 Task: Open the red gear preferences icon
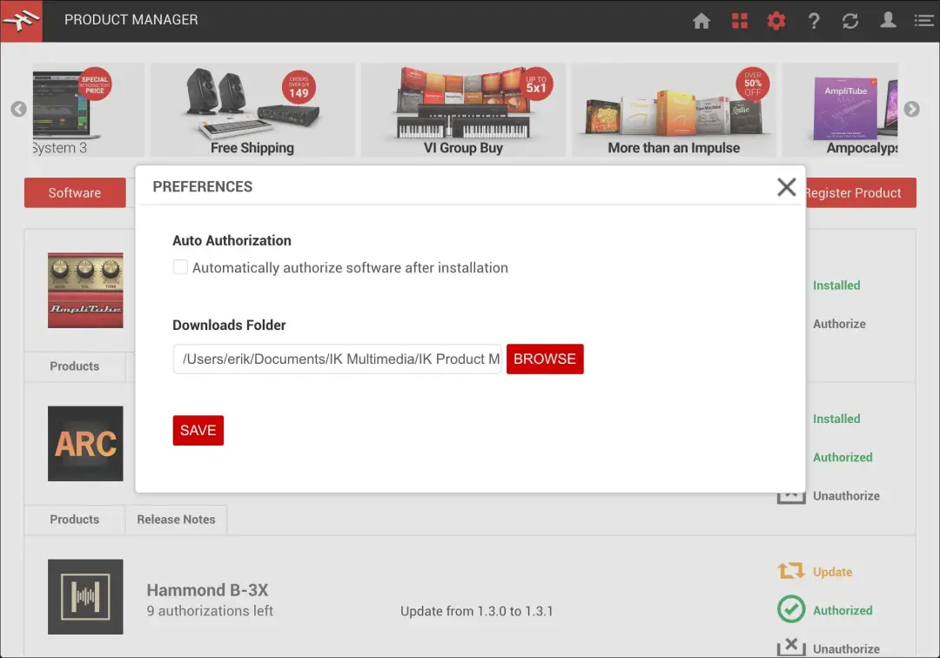click(x=776, y=21)
